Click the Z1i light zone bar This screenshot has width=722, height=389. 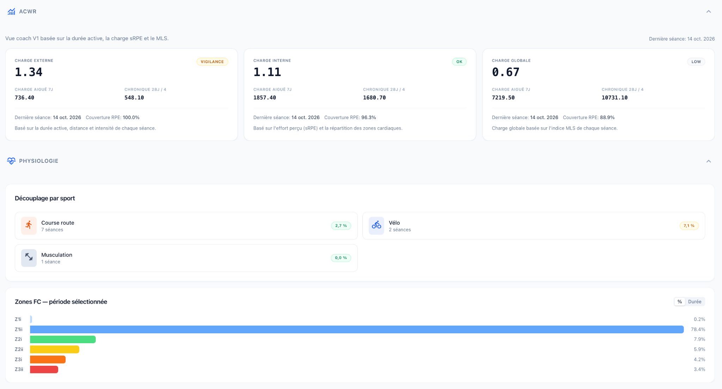click(x=31, y=319)
